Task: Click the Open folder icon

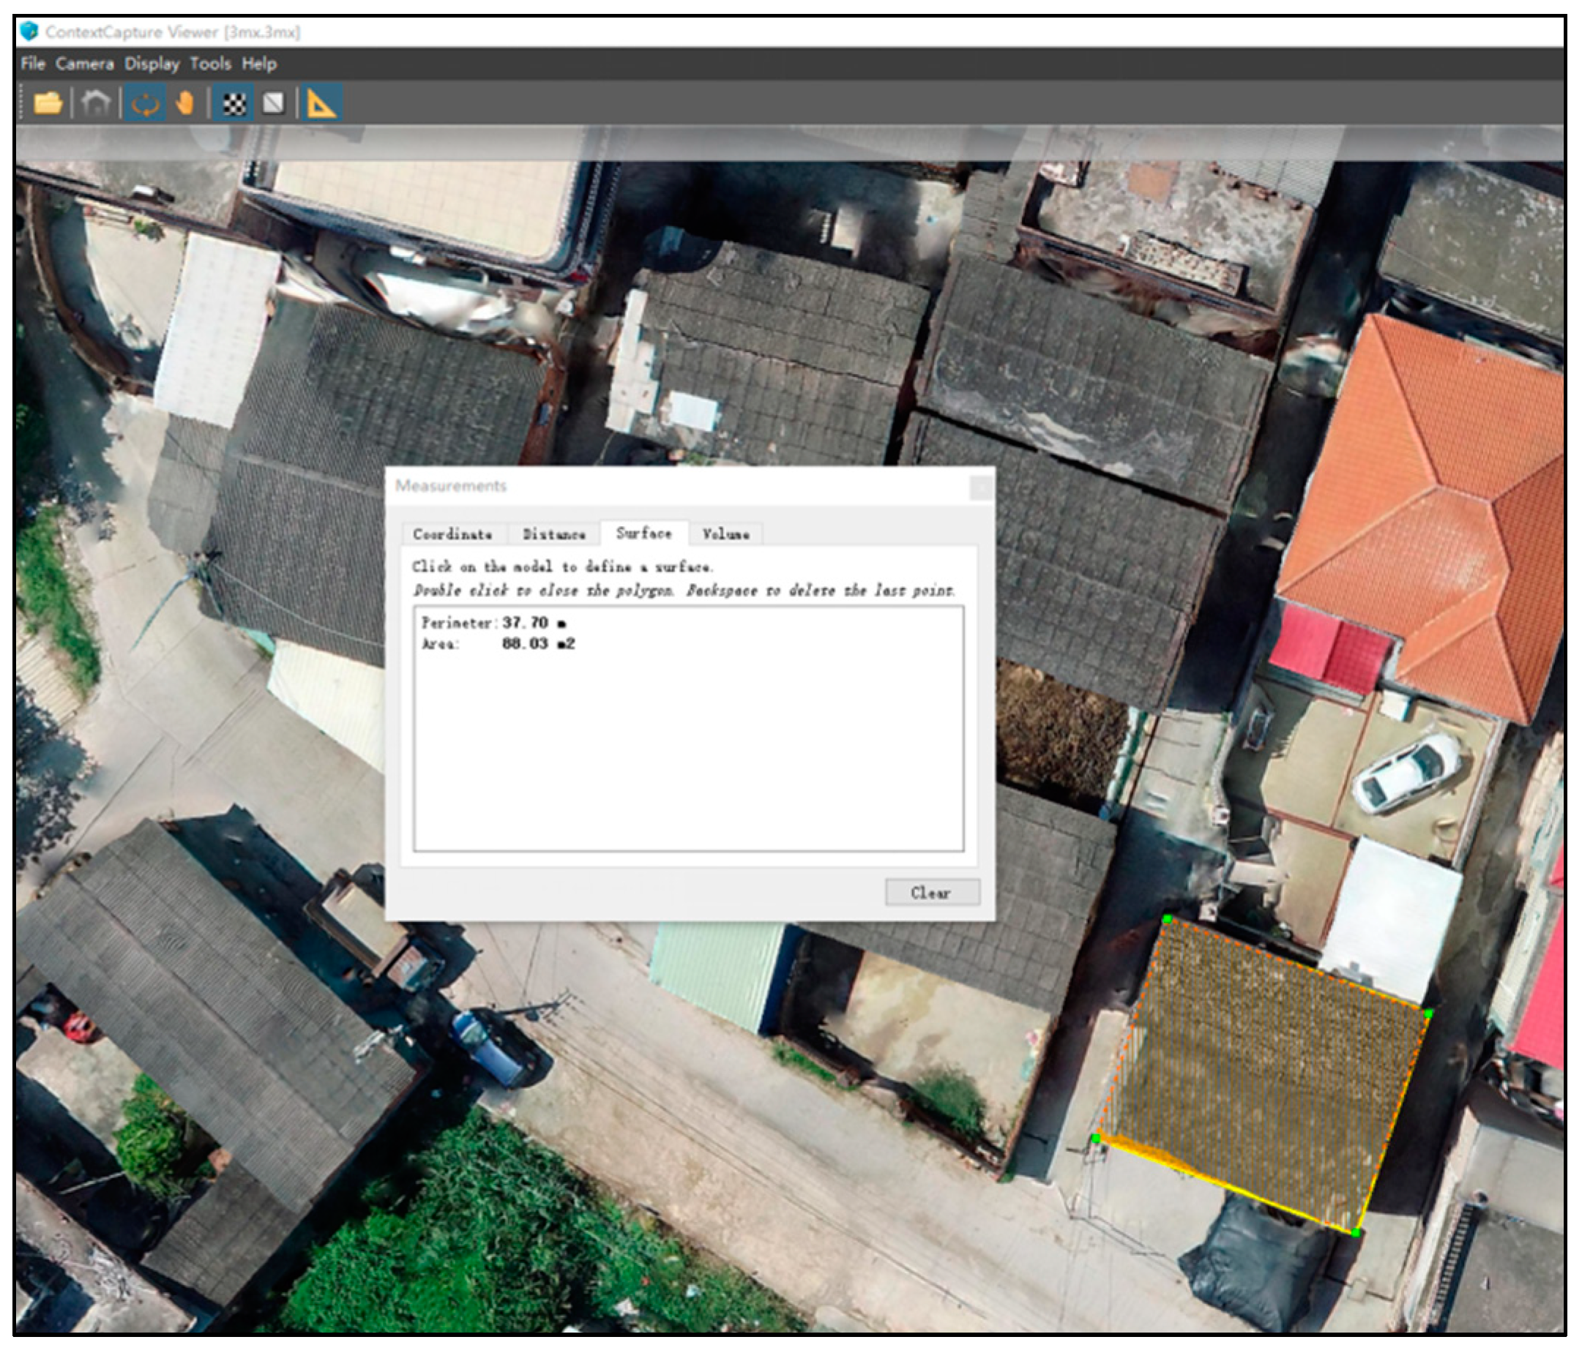Action: 48,103
